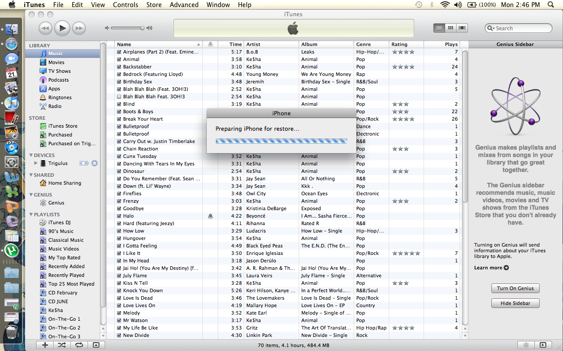Click the Previous track (rewind) button
The height and width of the screenshot is (351, 563).
[x=45, y=29]
